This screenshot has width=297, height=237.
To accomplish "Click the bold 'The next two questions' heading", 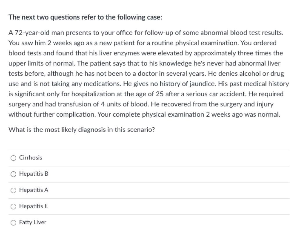I will click(85, 17).
